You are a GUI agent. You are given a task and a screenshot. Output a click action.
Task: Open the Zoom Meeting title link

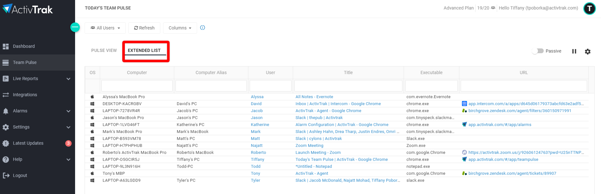coord(309,146)
